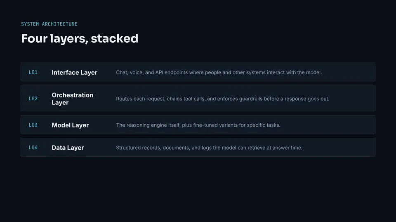Click the reasoning engine description text
Screen dimensions: 396x222
click(x=198, y=125)
